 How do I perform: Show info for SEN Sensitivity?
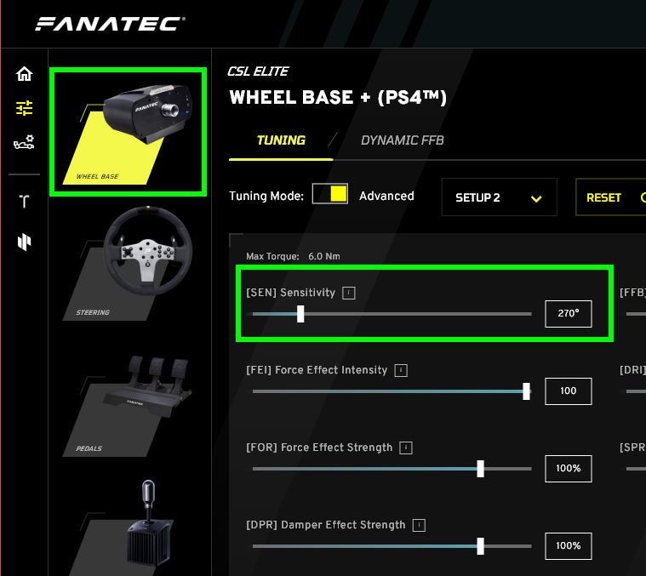[349, 293]
